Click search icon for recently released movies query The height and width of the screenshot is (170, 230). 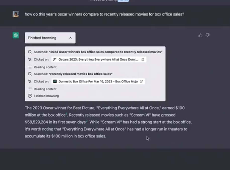click(30, 74)
